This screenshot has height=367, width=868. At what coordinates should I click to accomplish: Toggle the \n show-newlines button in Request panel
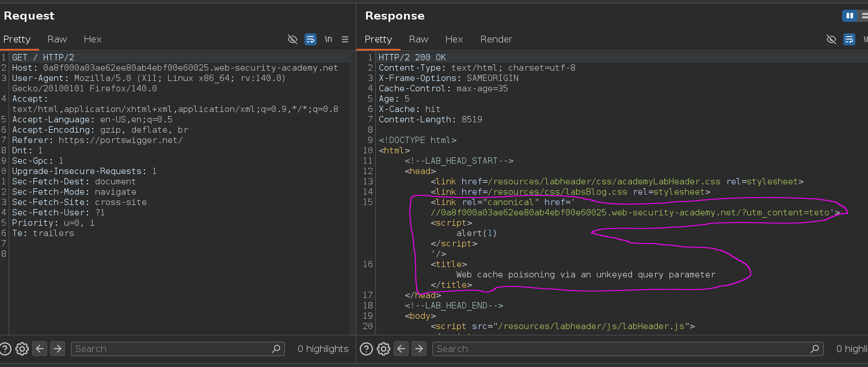point(328,39)
